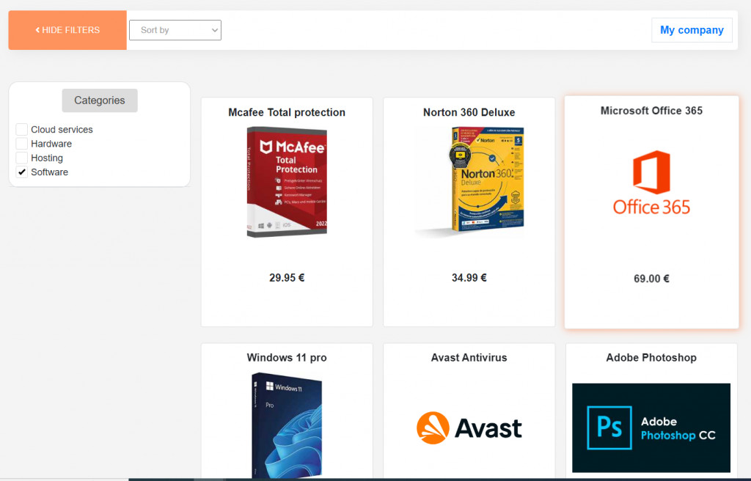Open the Microsoft Office 365 title

(651, 111)
